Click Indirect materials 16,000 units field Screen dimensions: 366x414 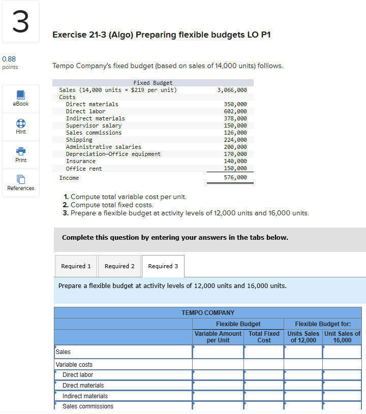point(342,396)
